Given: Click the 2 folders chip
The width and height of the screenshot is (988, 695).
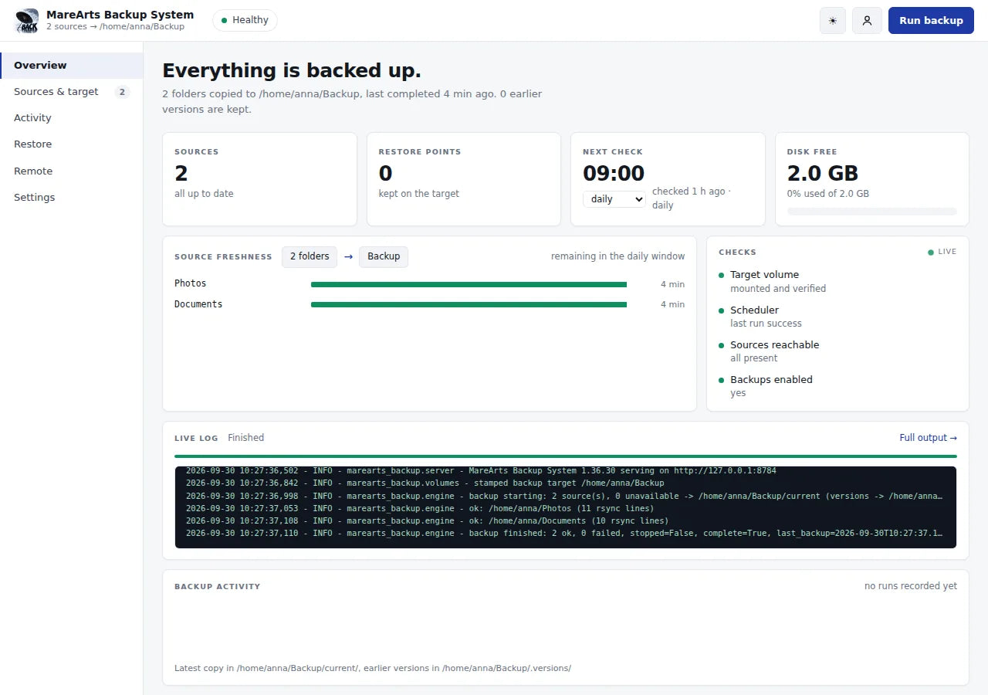Looking at the screenshot, I should coord(310,256).
